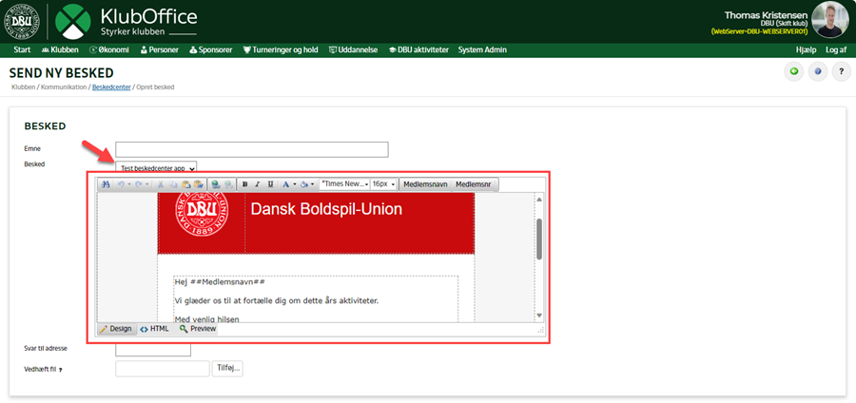Click the Tilføj attachment button

228,369
